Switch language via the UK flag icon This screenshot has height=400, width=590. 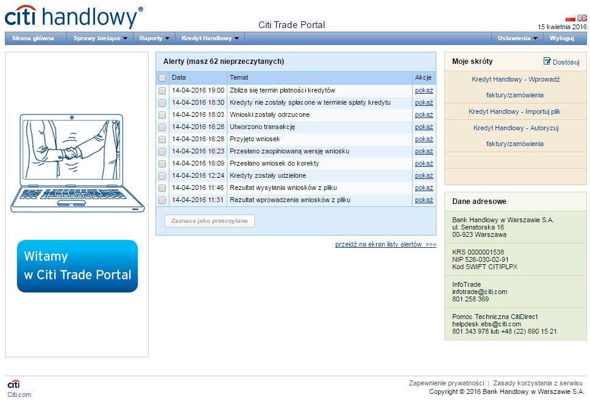point(581,18)
